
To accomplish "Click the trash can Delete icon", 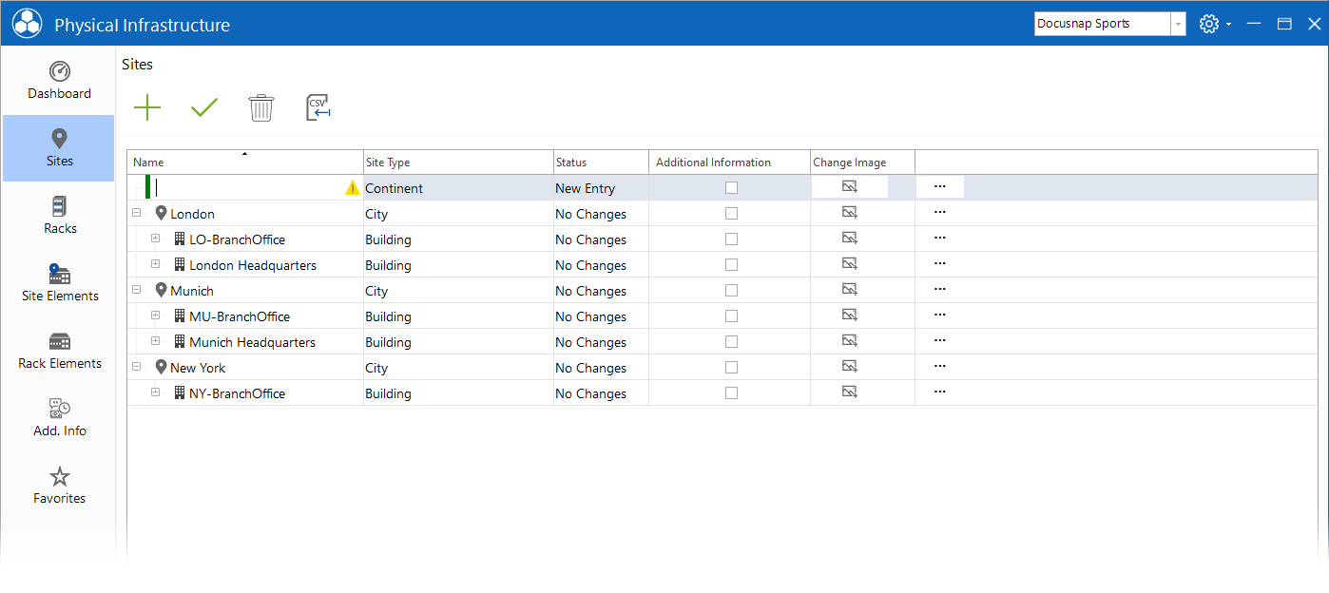I will pos(261,107).
